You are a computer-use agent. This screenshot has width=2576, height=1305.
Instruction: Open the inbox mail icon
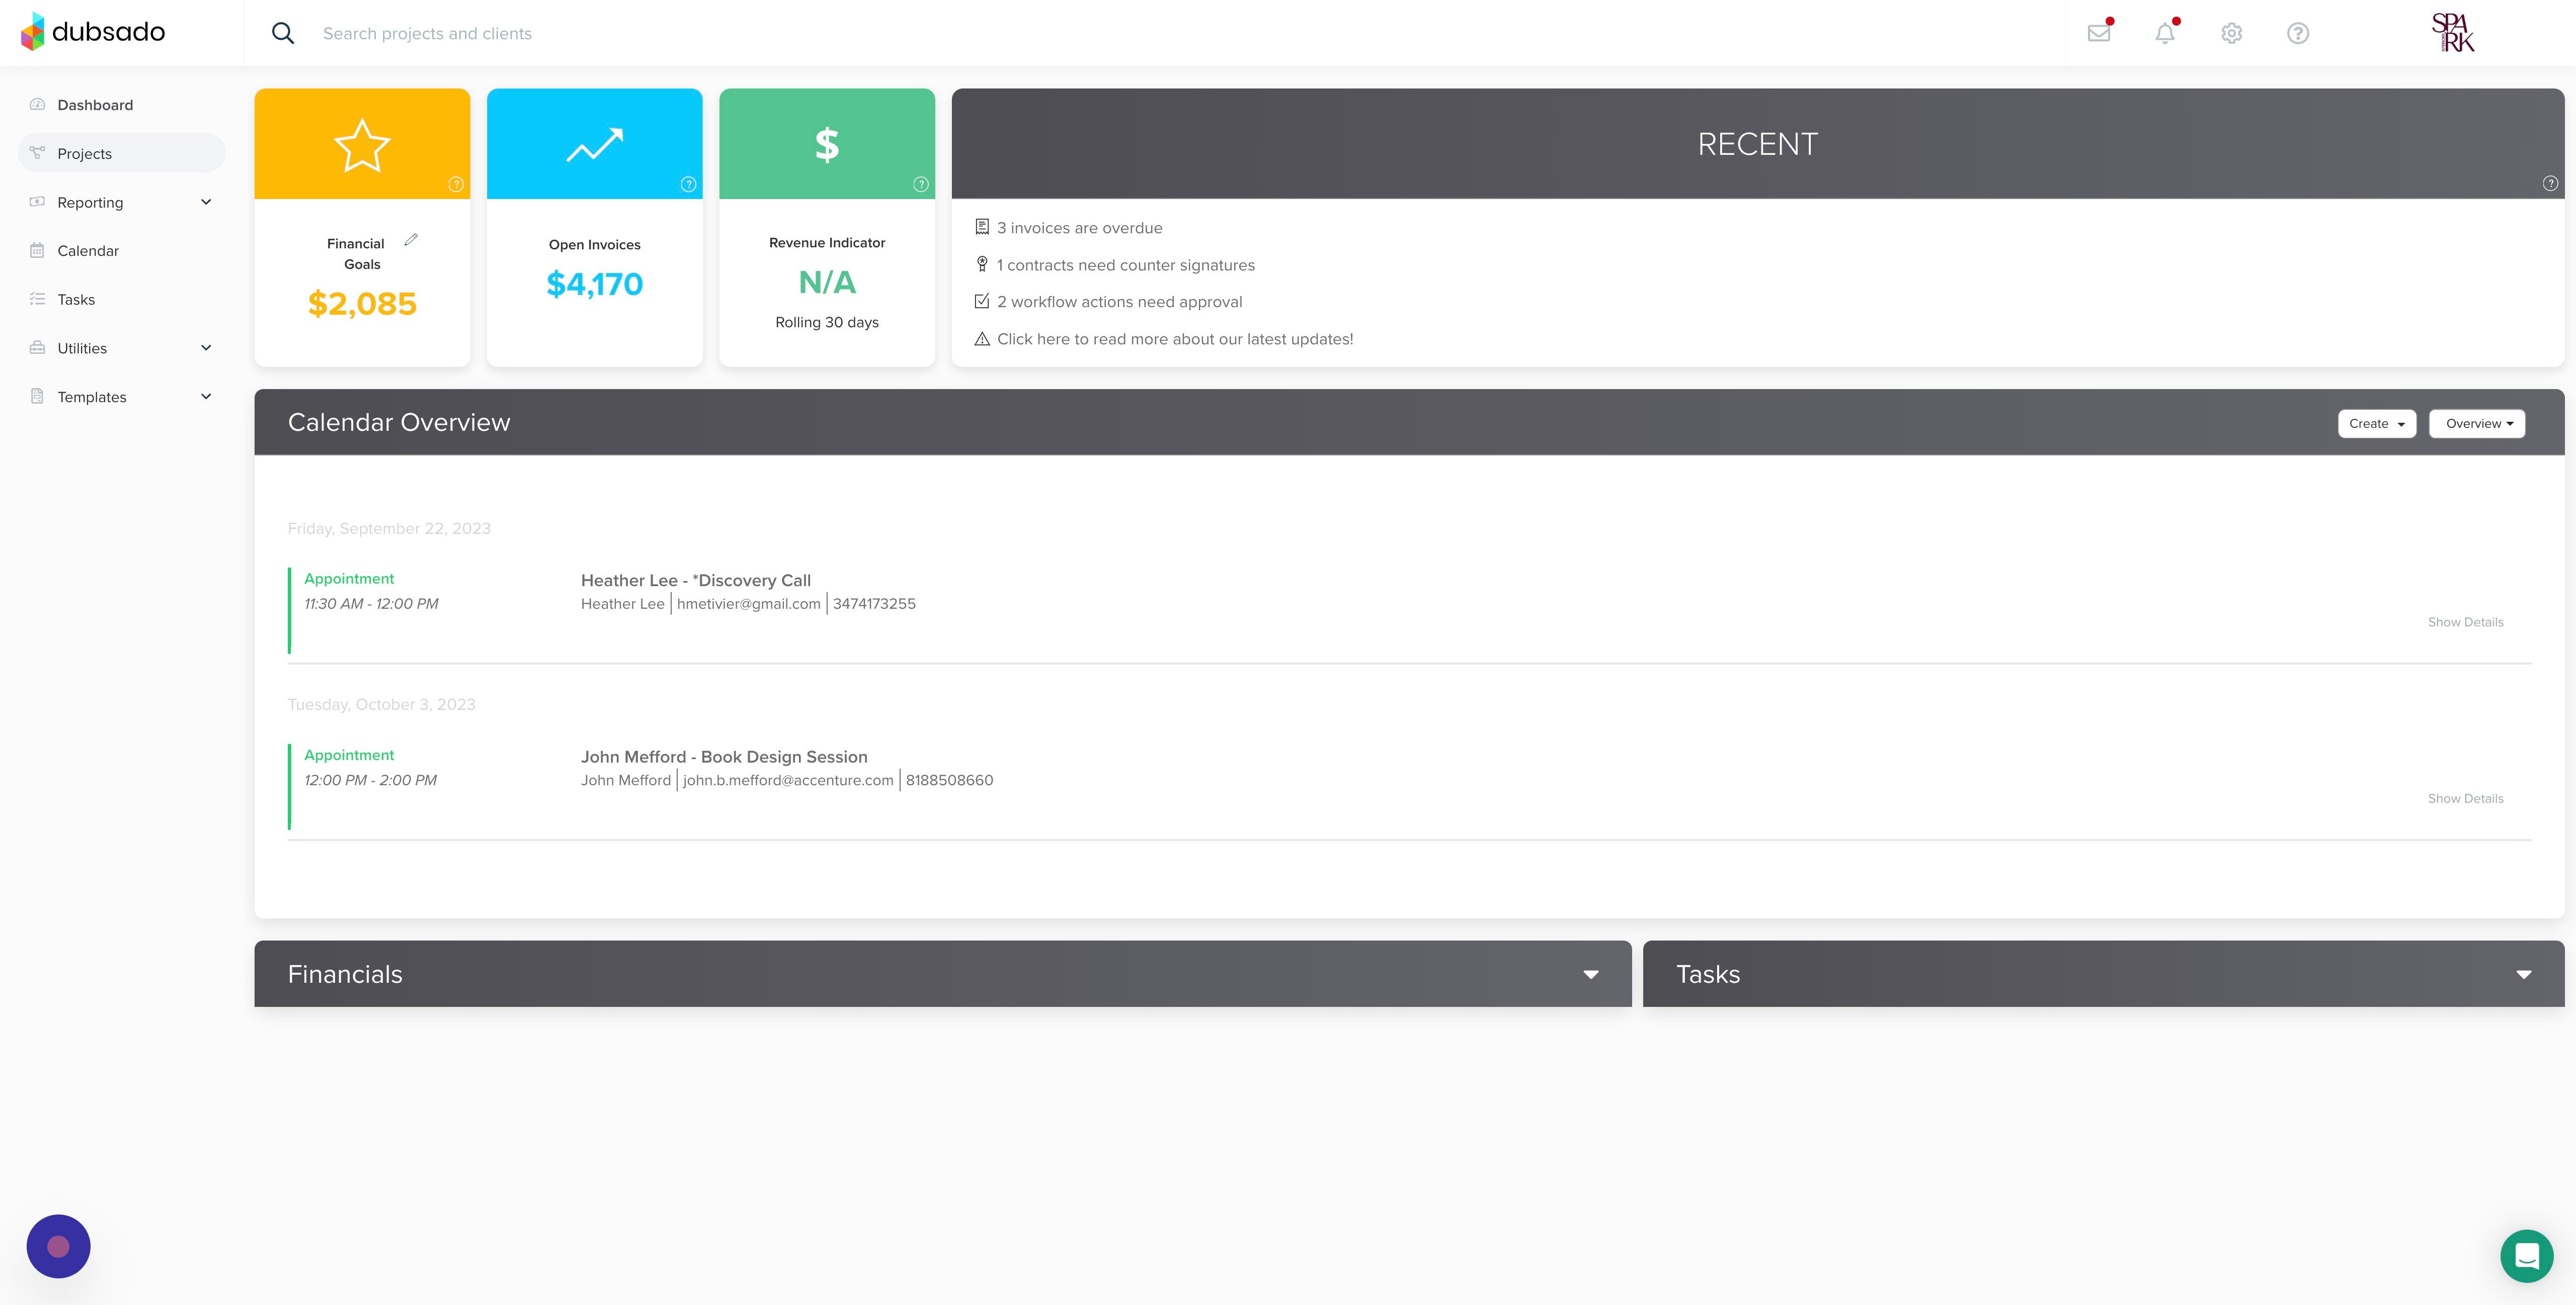tap(2098, 33)
